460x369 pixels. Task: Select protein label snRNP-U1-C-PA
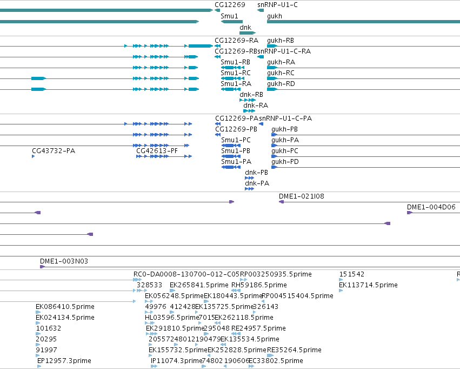285,118
